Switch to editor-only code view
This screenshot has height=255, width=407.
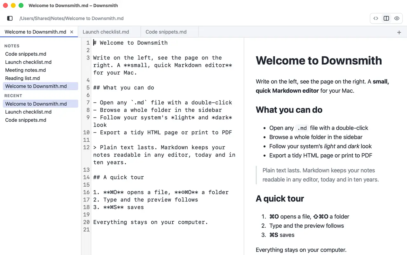(x=376, y=18)
